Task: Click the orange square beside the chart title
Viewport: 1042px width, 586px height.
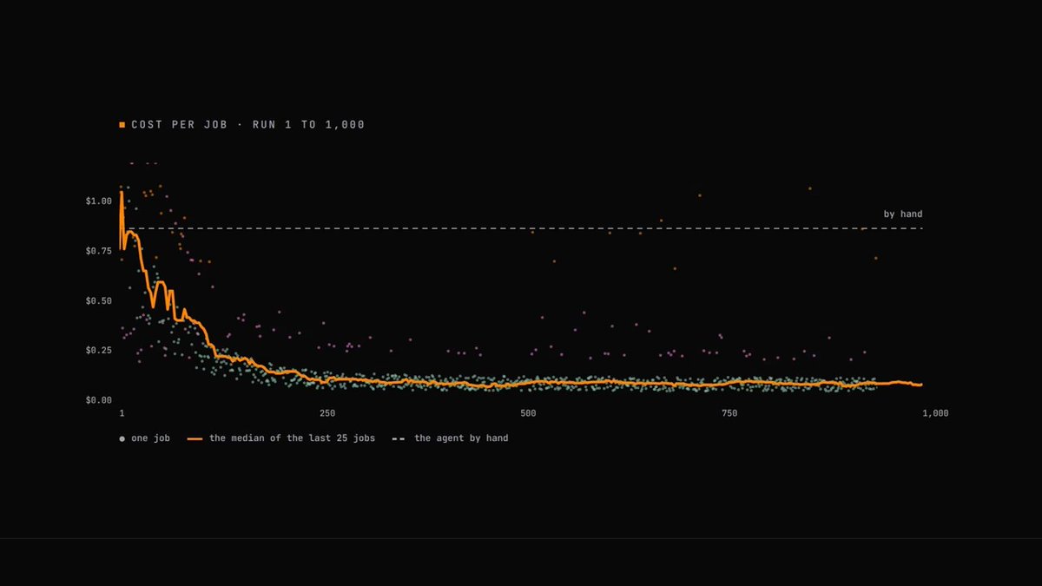Action: pos(122,125)
